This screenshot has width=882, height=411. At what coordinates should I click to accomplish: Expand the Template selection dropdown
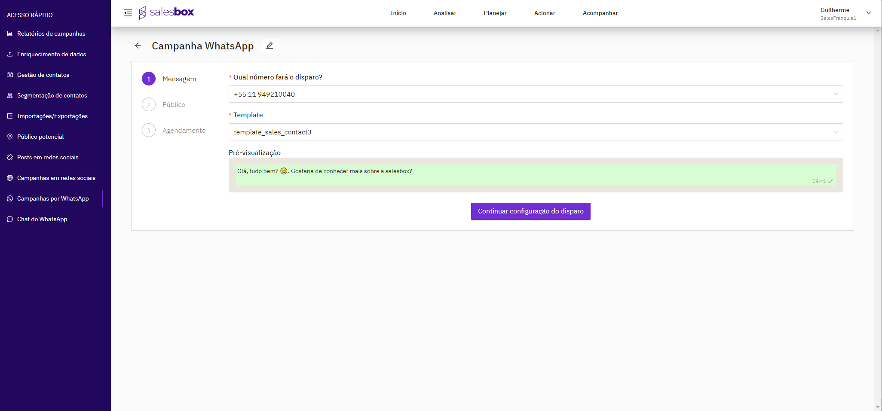[535, 132]
